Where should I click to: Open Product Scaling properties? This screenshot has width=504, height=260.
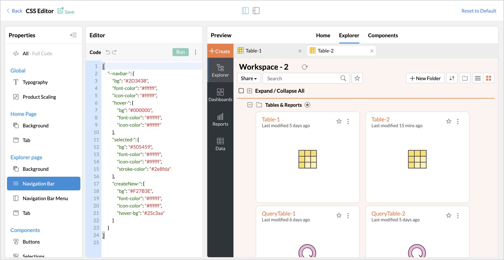[44, 97]
